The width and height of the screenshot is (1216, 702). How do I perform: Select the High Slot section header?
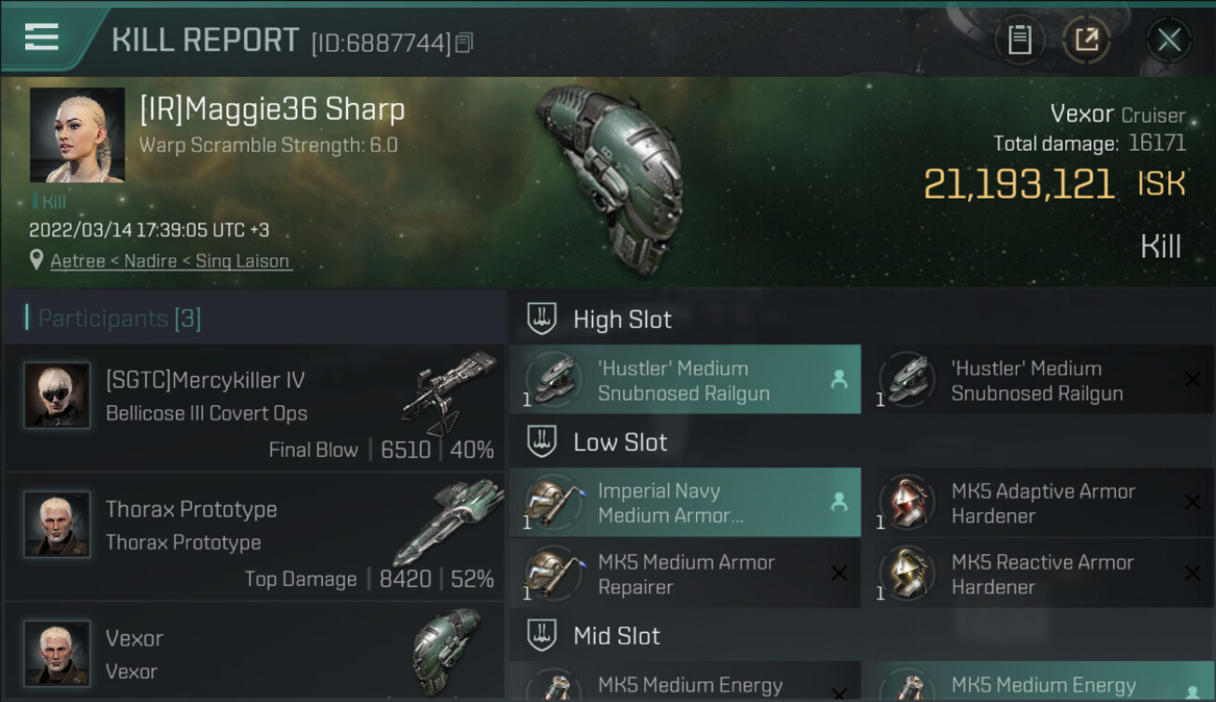click(x=622, y=319)
